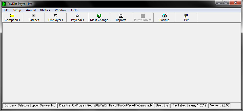Click the Exit door icon
The width and height of the screenshot is (243, 111).
pos(186,16)
